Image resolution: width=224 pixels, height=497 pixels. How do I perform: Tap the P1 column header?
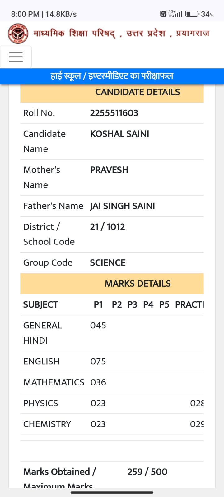pos(98,305)
